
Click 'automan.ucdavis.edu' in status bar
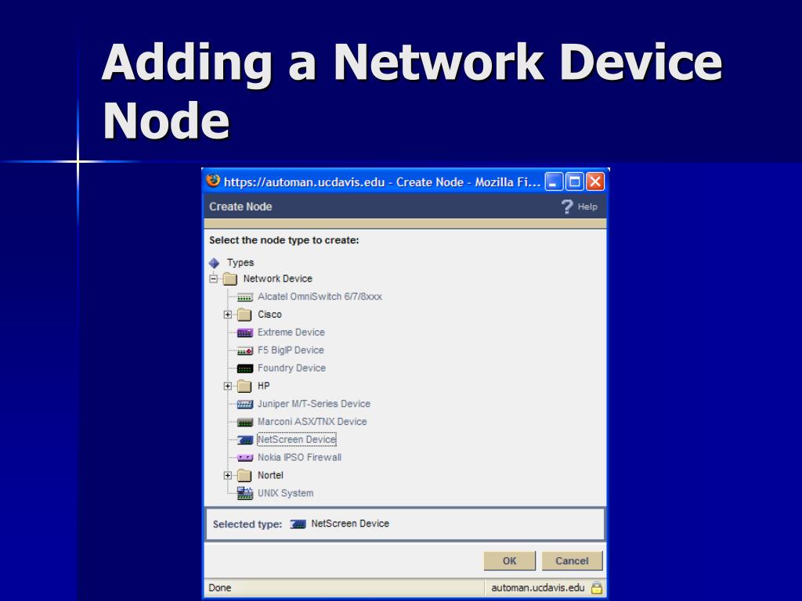tap(537, 588)
